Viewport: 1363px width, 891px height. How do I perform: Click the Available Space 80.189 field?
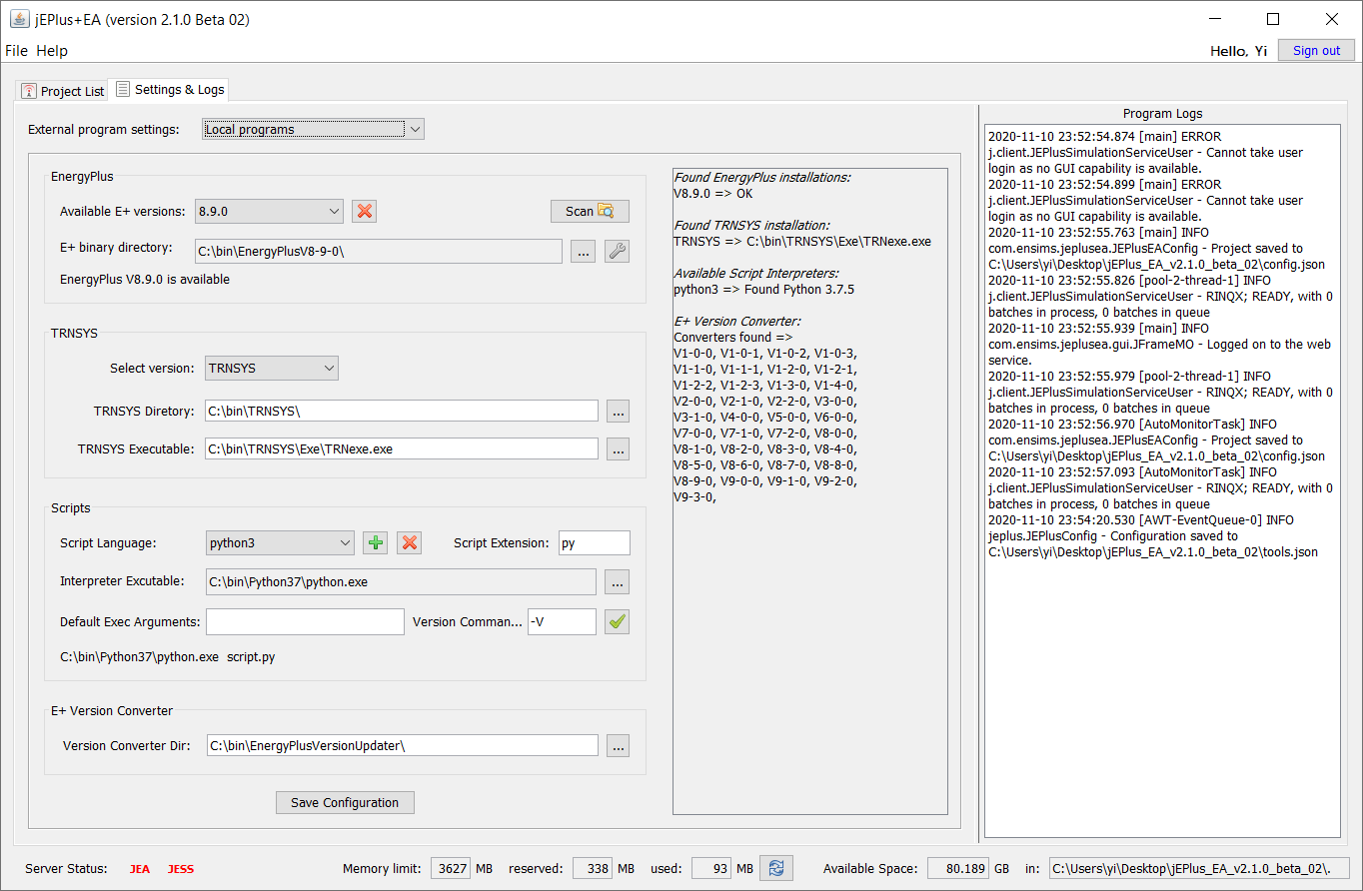(958, 868)
